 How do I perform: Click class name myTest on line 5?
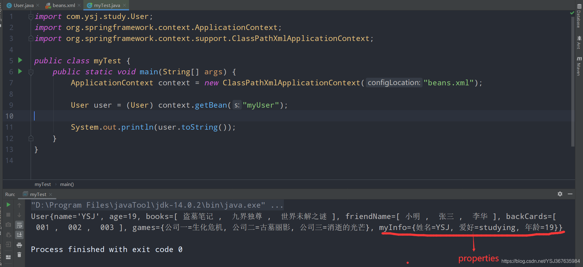point(107,61)
